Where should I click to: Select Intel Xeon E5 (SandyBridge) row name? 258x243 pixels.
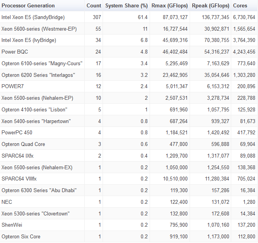tap(33, 17)
